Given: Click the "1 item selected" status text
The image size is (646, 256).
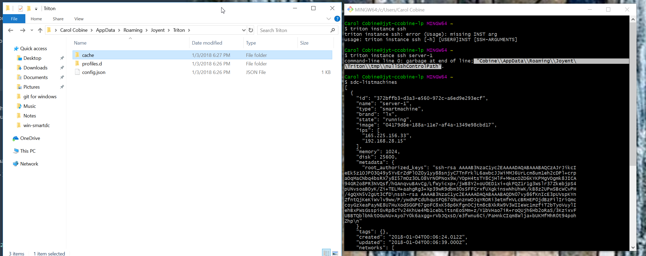Looking at the screenshot, I should [49, 254].
